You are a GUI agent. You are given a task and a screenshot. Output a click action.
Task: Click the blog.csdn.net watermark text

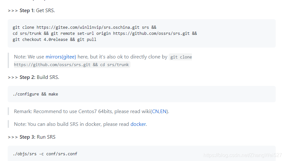[243, 155]
